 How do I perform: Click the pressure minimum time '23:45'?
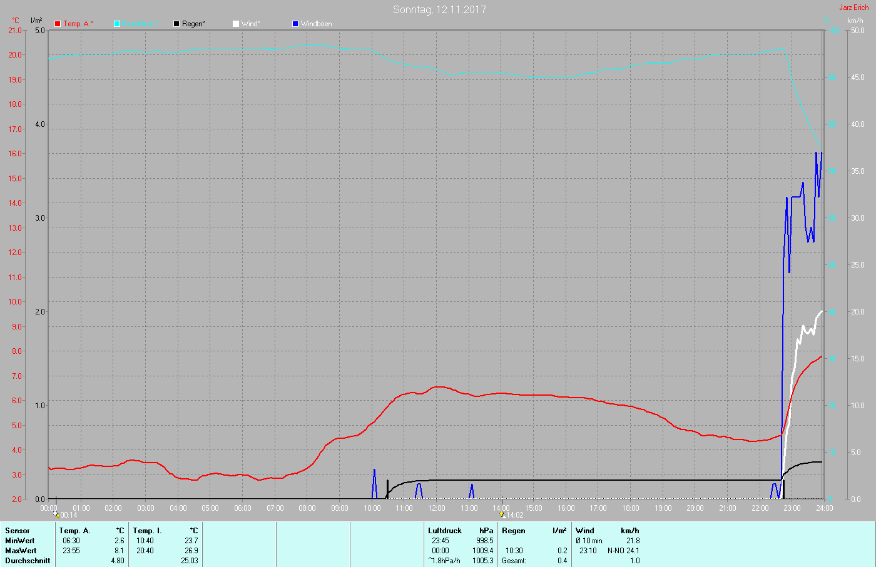pyautogui.click(x=441, y=541)
